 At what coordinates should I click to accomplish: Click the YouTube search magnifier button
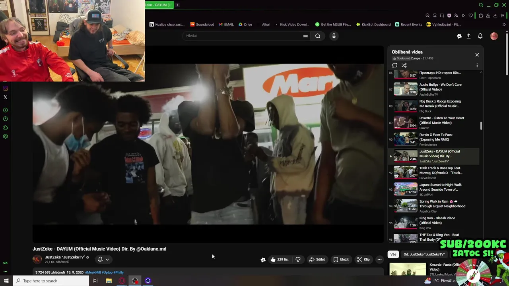tap(318, 36)
